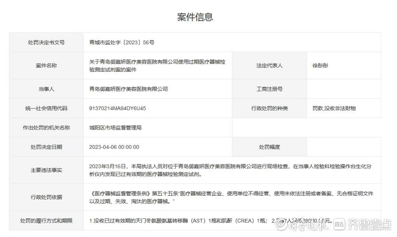Image resolution: width=397 pixels, height=237 pixels.
Task: Select the 处罚决定书文号 label cell
Action: point(46,43)
